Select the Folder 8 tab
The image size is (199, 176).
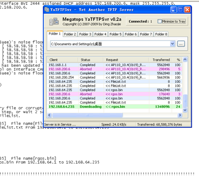[161, 34]
